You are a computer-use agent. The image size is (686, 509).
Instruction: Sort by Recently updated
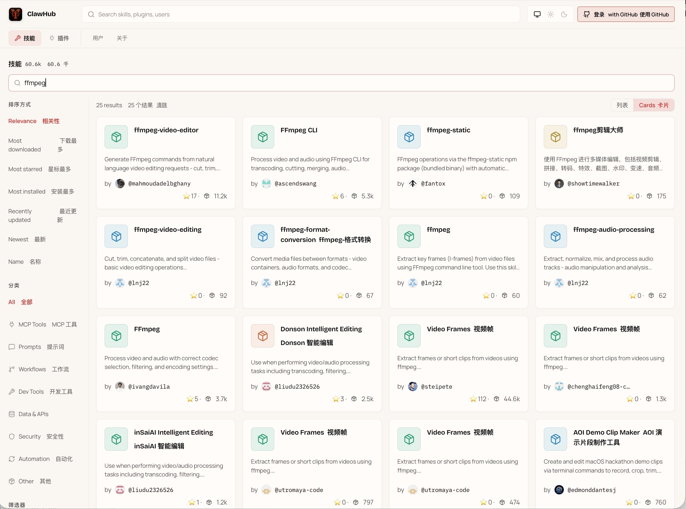click(42, 216)
